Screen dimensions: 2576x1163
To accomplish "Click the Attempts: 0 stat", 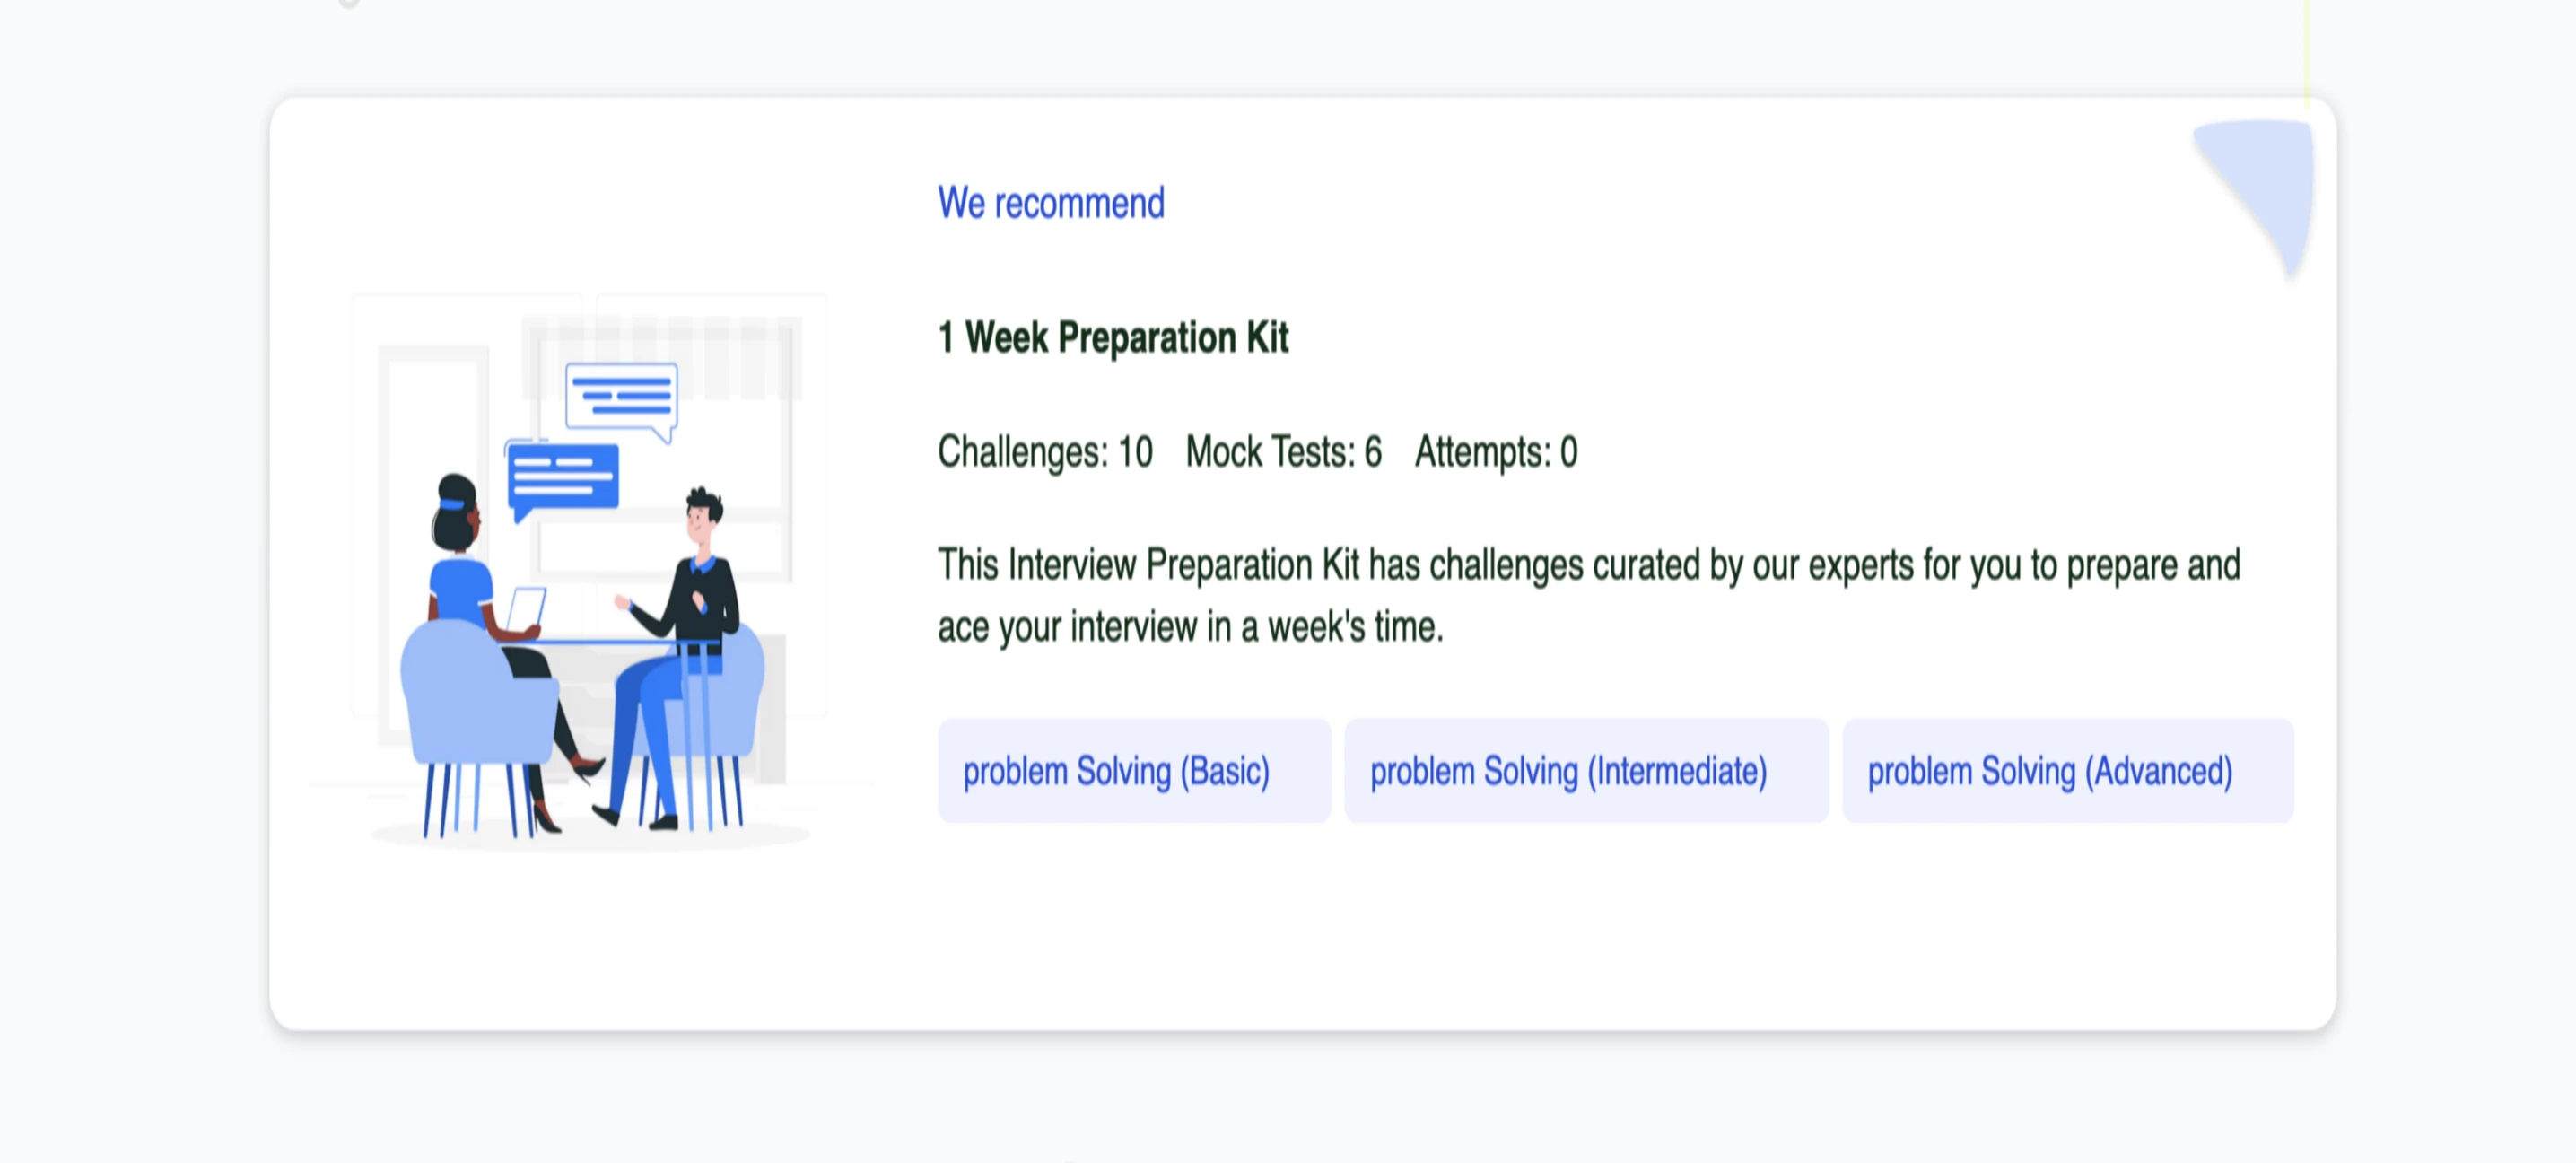I will click(x=1496, y=452).
